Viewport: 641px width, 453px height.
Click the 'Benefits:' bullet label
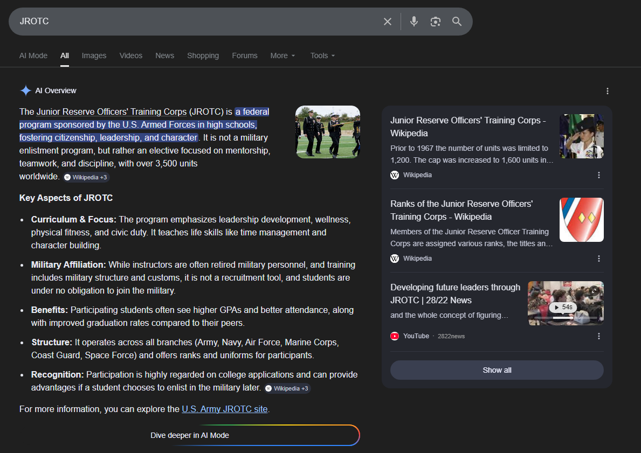click(x=50, y=310)
